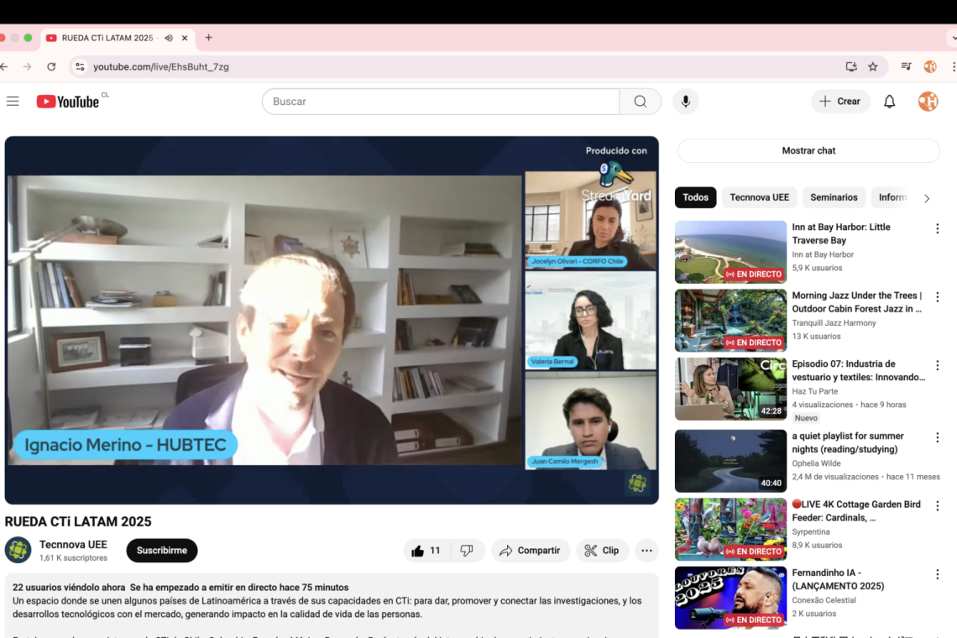This screenshot has width=957, height=638.
Task: Click the Suscribirme button
Action: click(161, 550)
